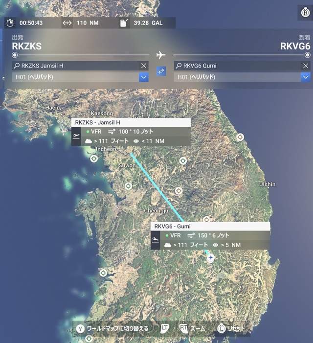313x343 pixels.
Task: Switch to world map with Y button
Action: (112, 328)
